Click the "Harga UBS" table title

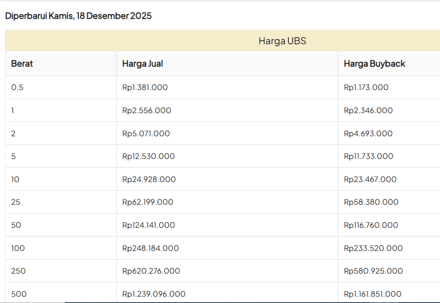[282, 41]
